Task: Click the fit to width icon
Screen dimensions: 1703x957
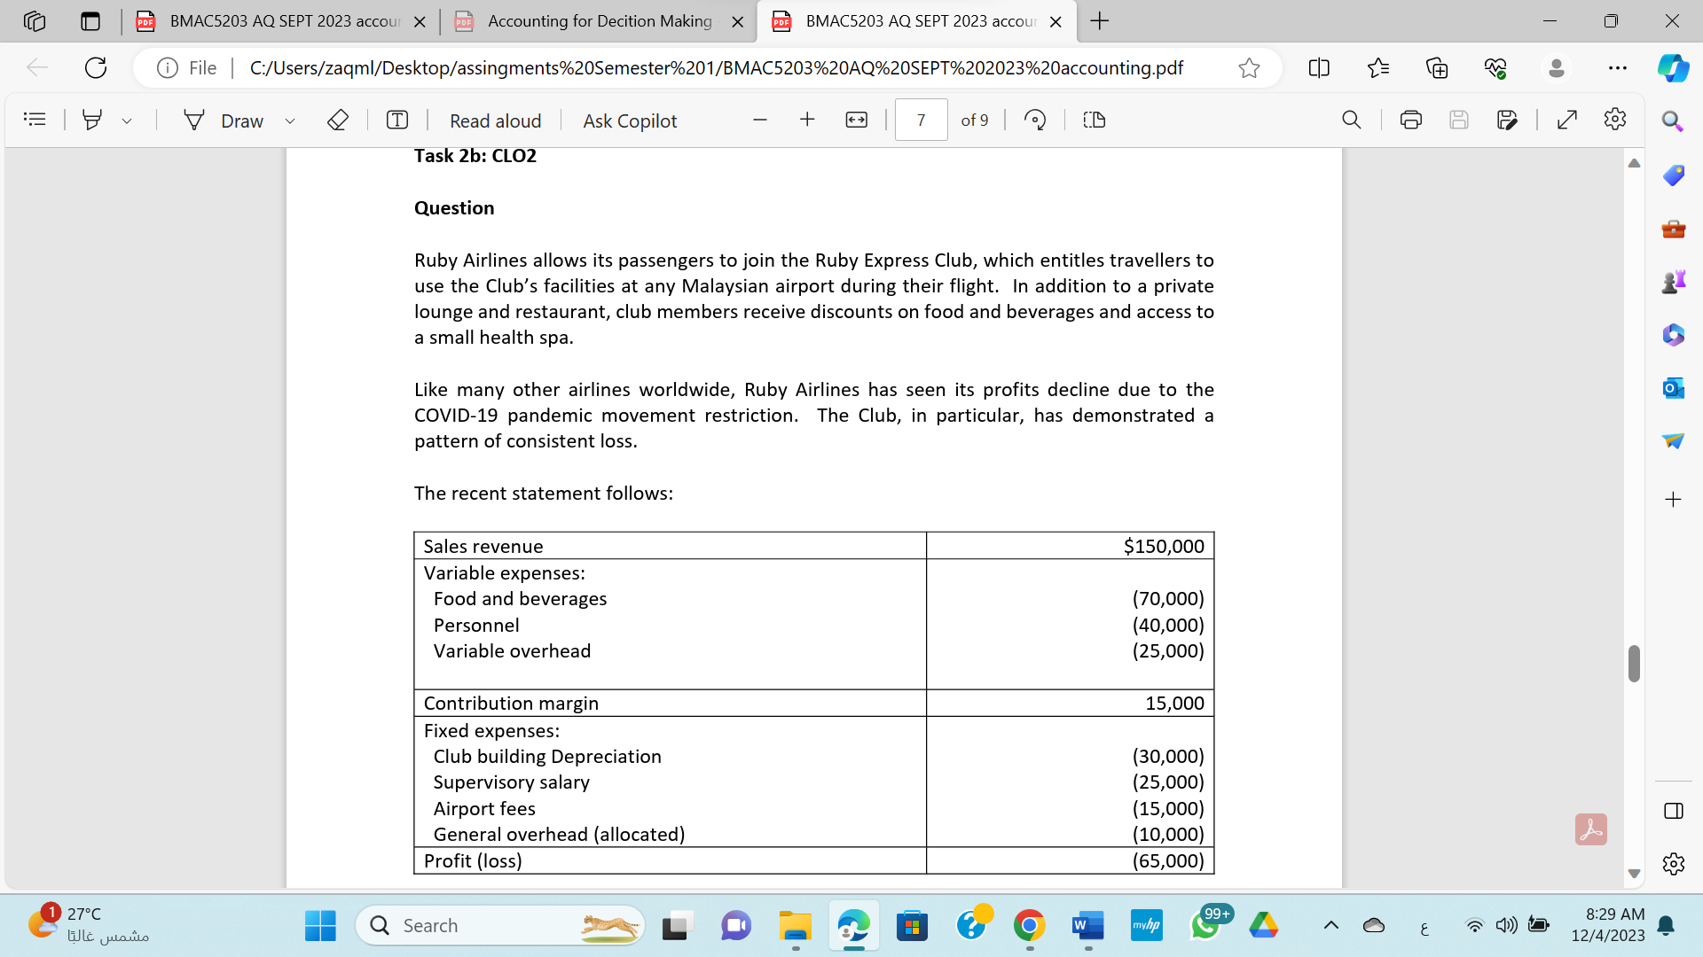Action: 856,120
